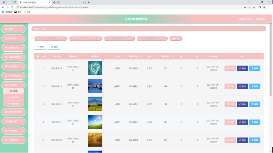Image resolution: width=273 pixels, height=153 pixels.
Task: Click the browser address bar URL
Action: pos(54,7)
